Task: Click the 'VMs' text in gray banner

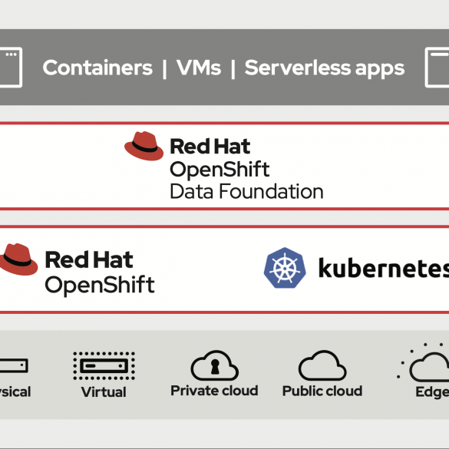Action: click(199, 68)
